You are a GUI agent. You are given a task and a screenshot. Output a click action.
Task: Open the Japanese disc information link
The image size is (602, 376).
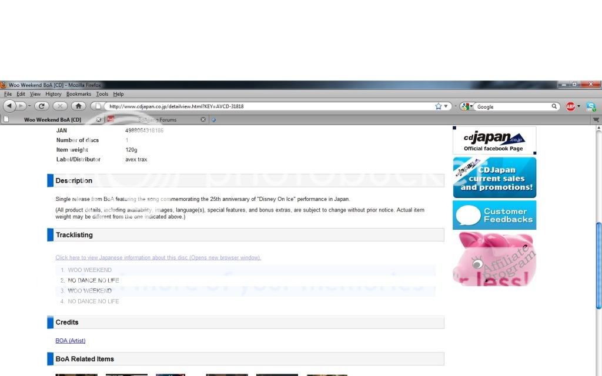coord(158,257)
